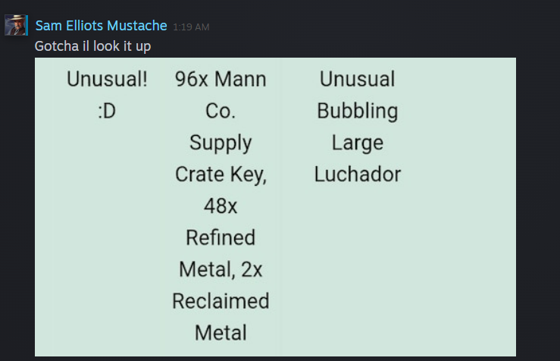Click the word 'Luchador' in the image
The image size is (560, 361).
[358, 174]
